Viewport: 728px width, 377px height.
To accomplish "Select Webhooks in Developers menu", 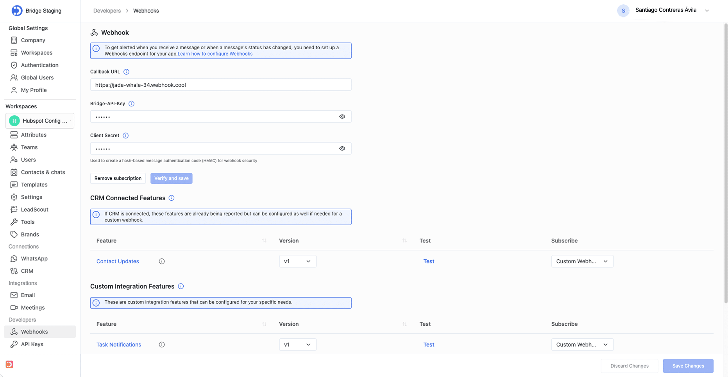I will pyautogui.click(x=40, y=332).
